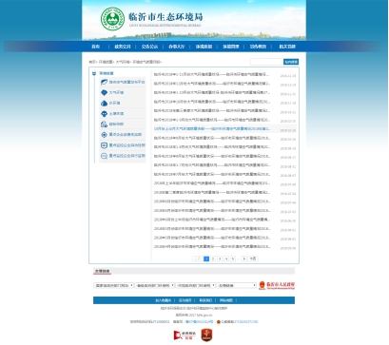The image size is (389, 345).
Task: Select the 水环境 cloud icon in sidebar
Action: (x=104, y=103)
